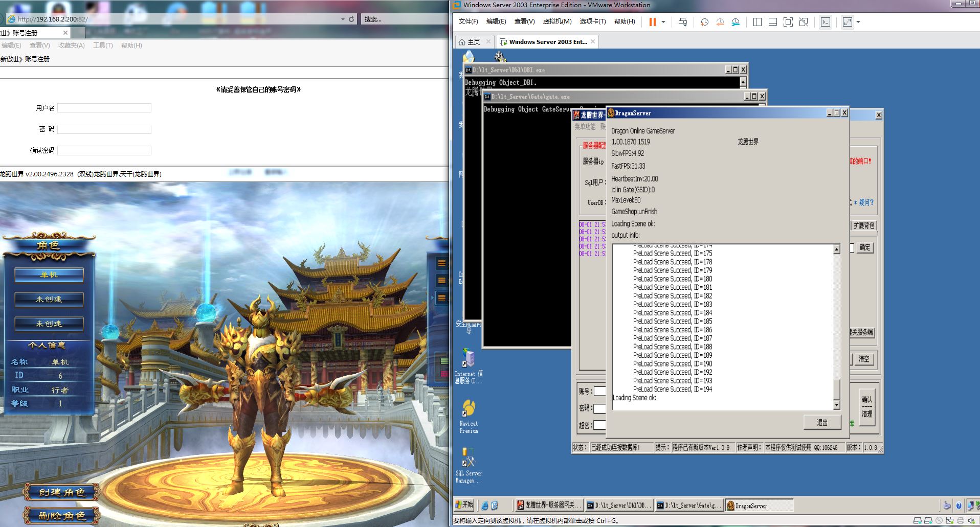Click the 删除角色 button in the game

62,516
